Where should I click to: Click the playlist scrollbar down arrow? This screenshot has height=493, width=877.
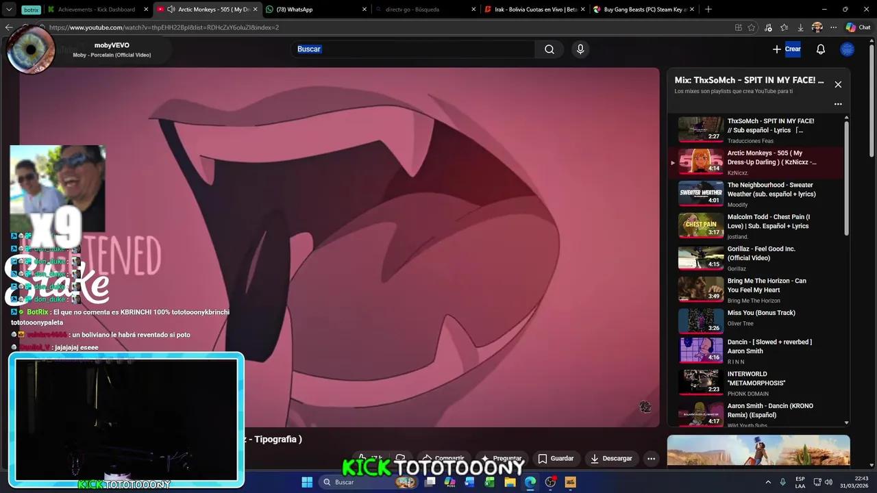847,422
